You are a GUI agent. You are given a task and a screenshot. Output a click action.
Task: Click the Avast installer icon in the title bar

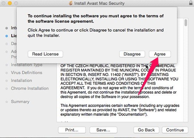tap(71, 3)
